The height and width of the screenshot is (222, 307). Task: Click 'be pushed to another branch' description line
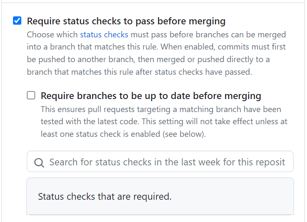pos(81,60)
